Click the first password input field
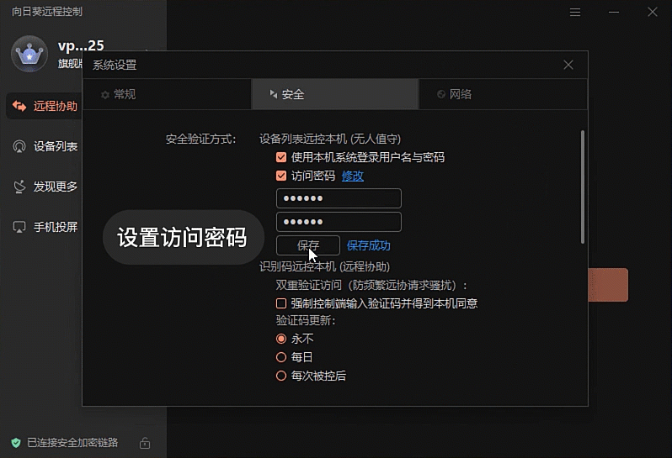672x458 pixels. tap(339, 198)
